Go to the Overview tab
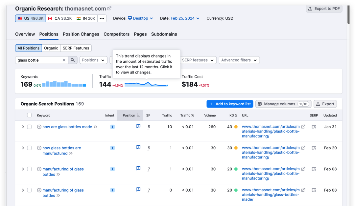Image resolution: width=355 pixels, height=206 pixels. 25,34
